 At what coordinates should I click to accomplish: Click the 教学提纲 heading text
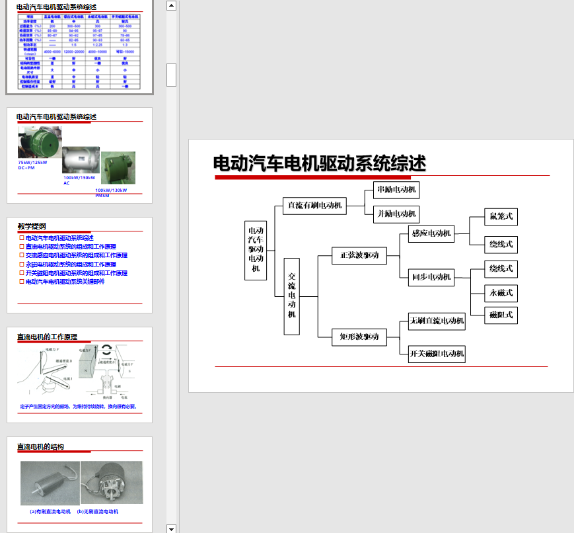[x=32, y=226]
